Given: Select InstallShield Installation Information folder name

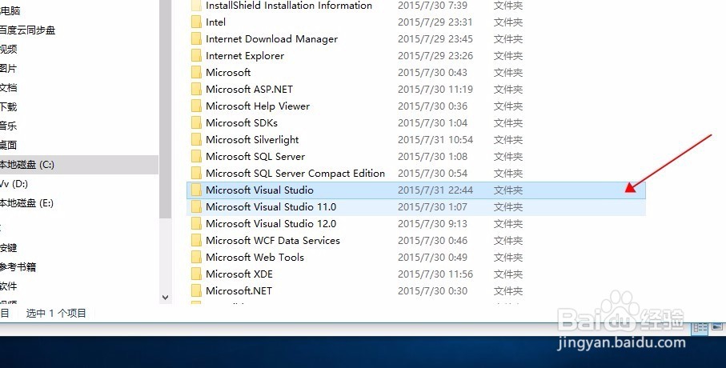Looking at the screenshot, I should point(289,6).
